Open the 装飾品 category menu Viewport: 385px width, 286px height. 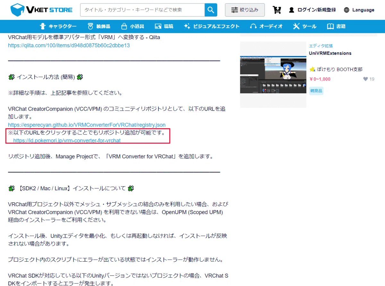point(99,26)
